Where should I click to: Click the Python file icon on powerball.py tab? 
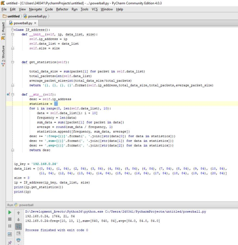[11, 23]
